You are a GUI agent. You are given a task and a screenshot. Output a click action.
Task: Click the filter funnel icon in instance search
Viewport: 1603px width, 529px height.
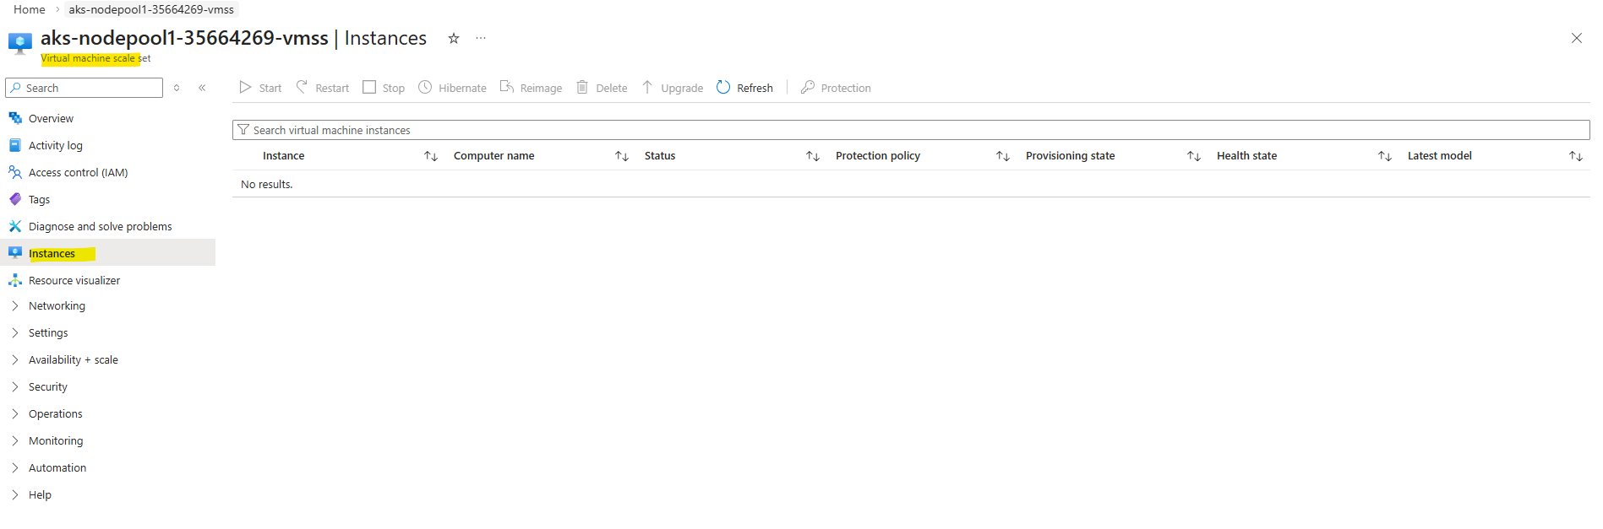tap(243, 130)
